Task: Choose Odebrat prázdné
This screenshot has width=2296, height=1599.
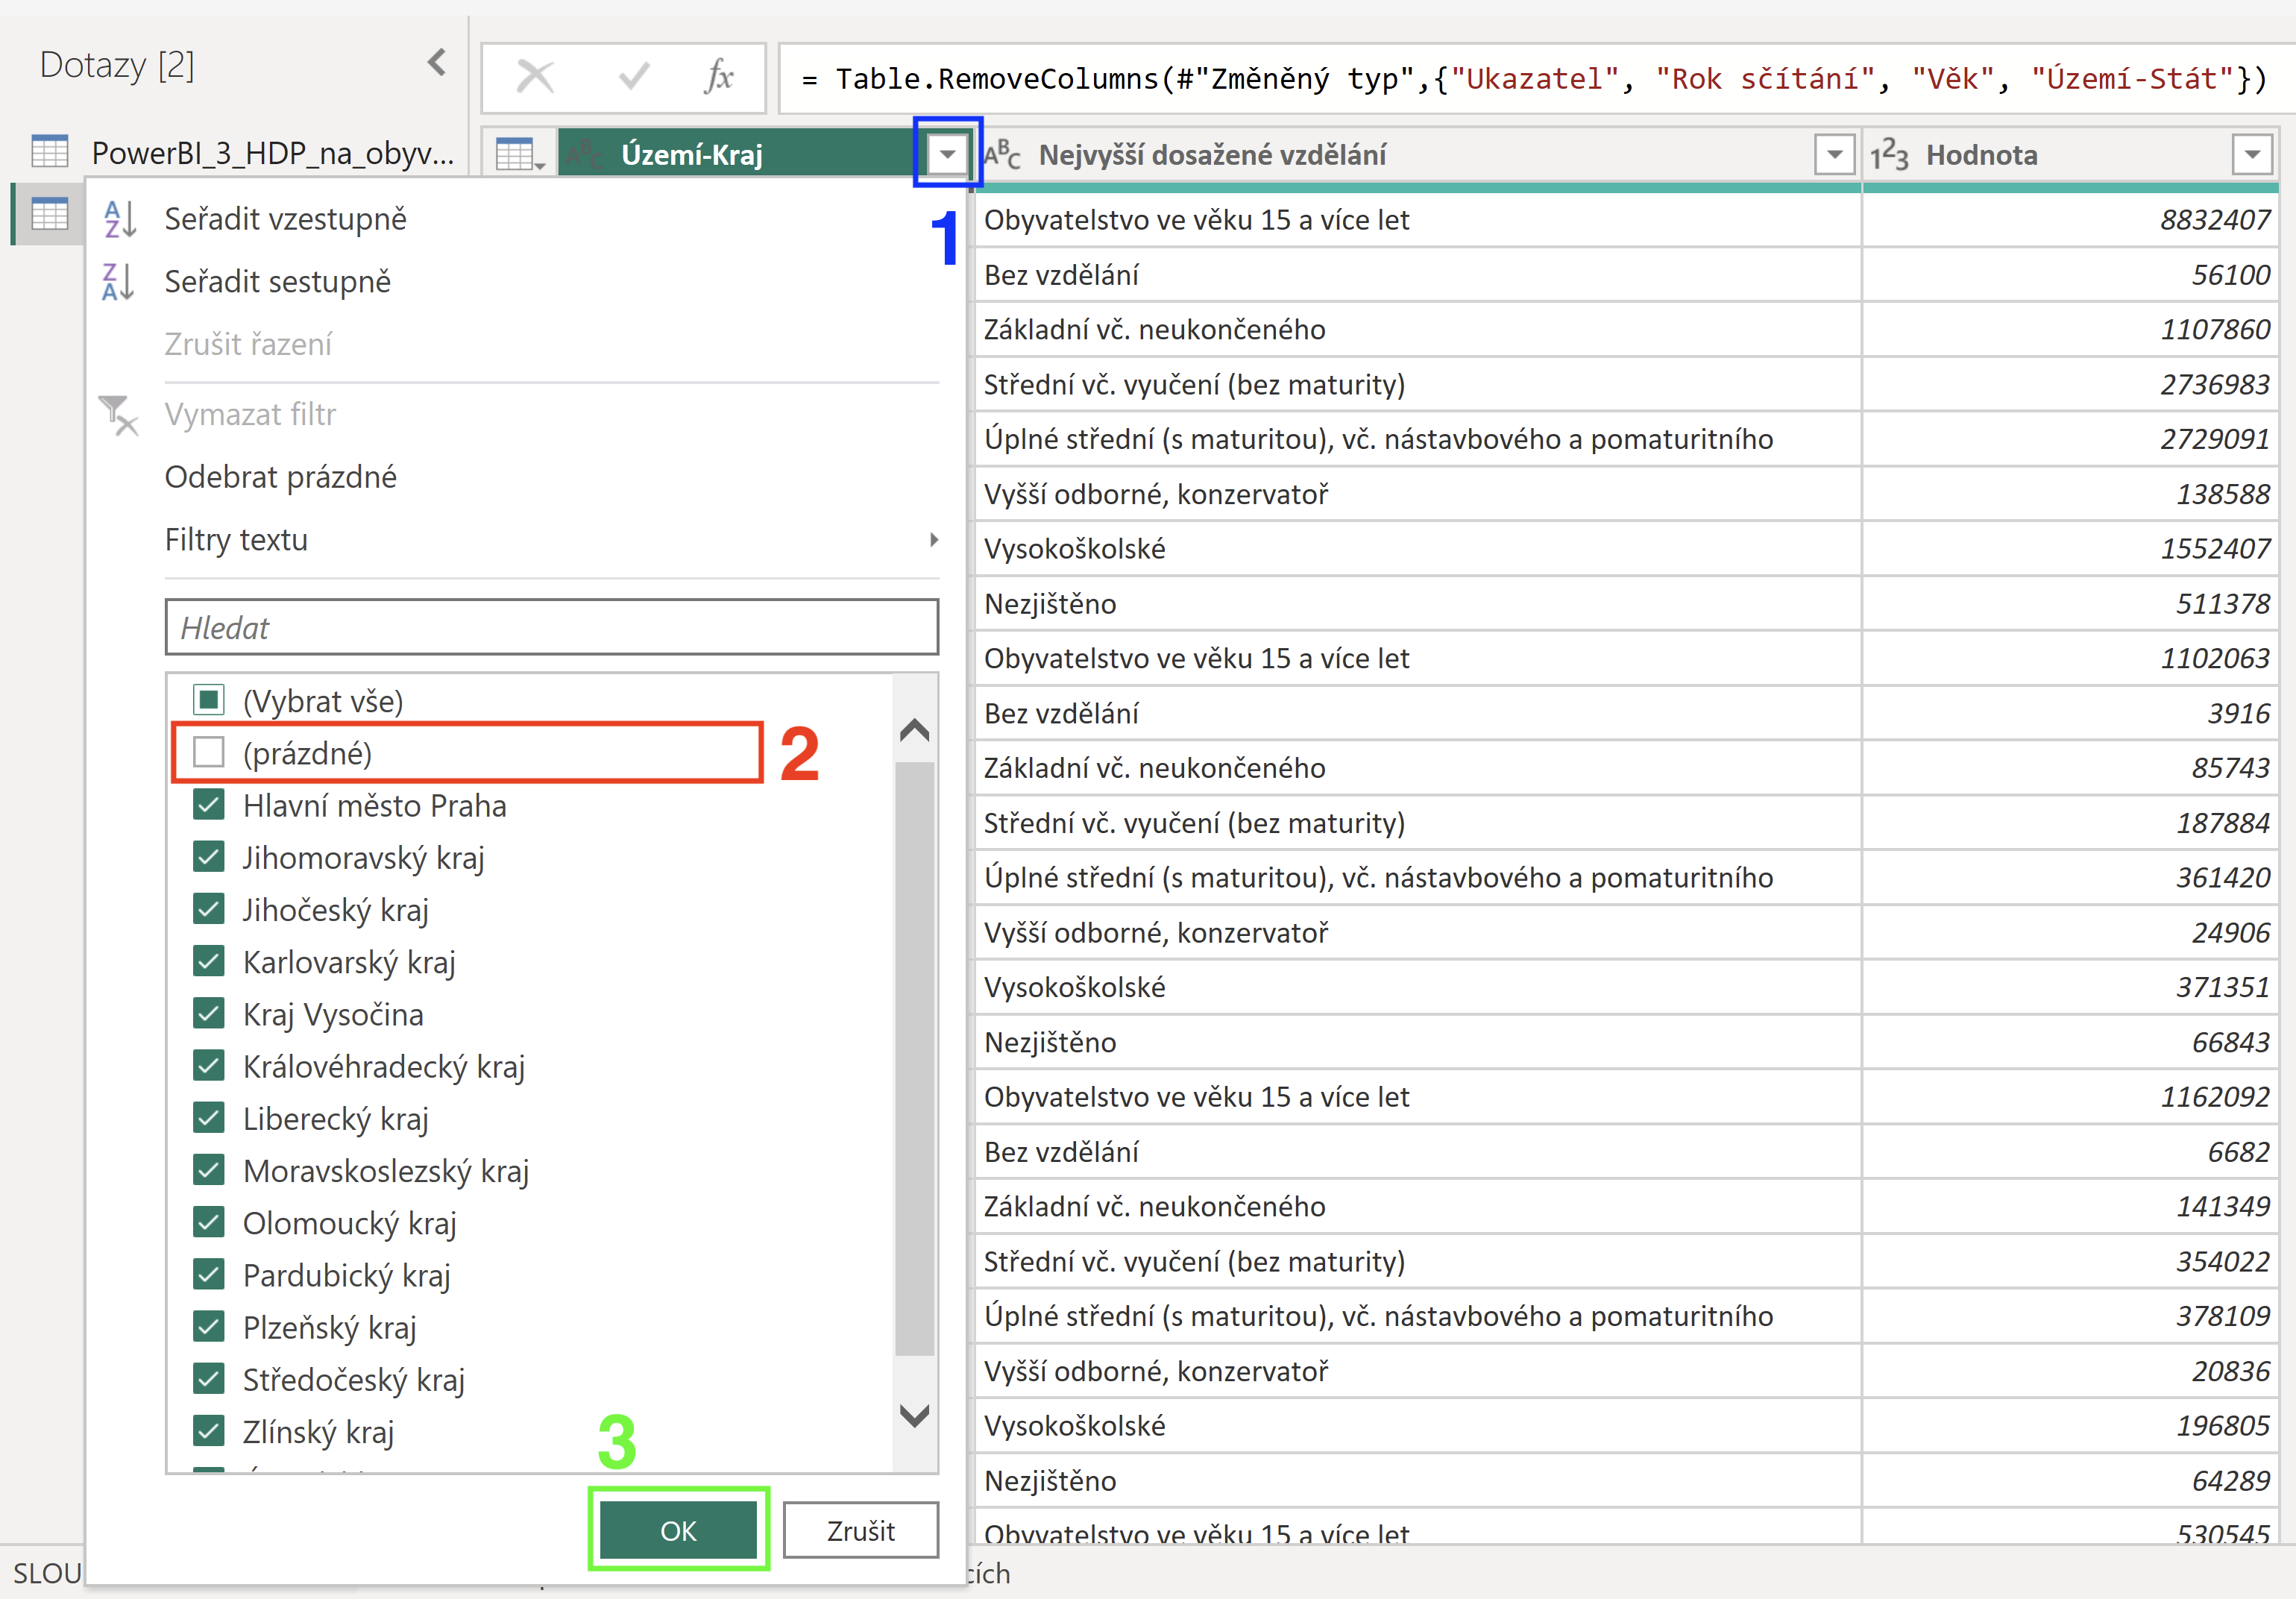Action: [280, 477]
